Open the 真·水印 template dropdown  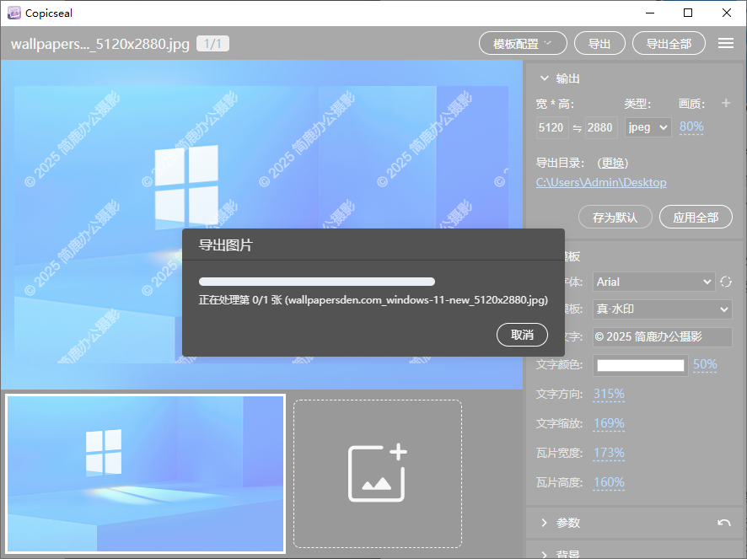coord(662,309)
